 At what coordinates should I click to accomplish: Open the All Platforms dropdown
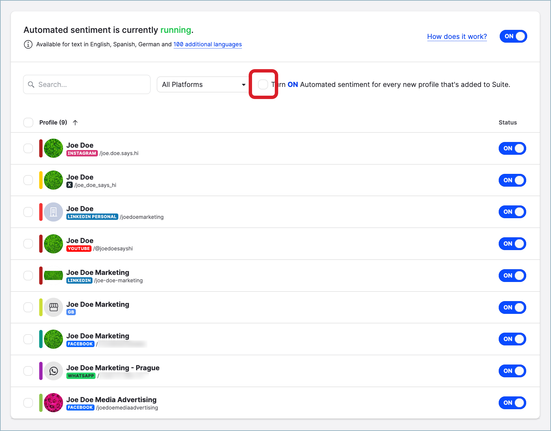[203, 84]
